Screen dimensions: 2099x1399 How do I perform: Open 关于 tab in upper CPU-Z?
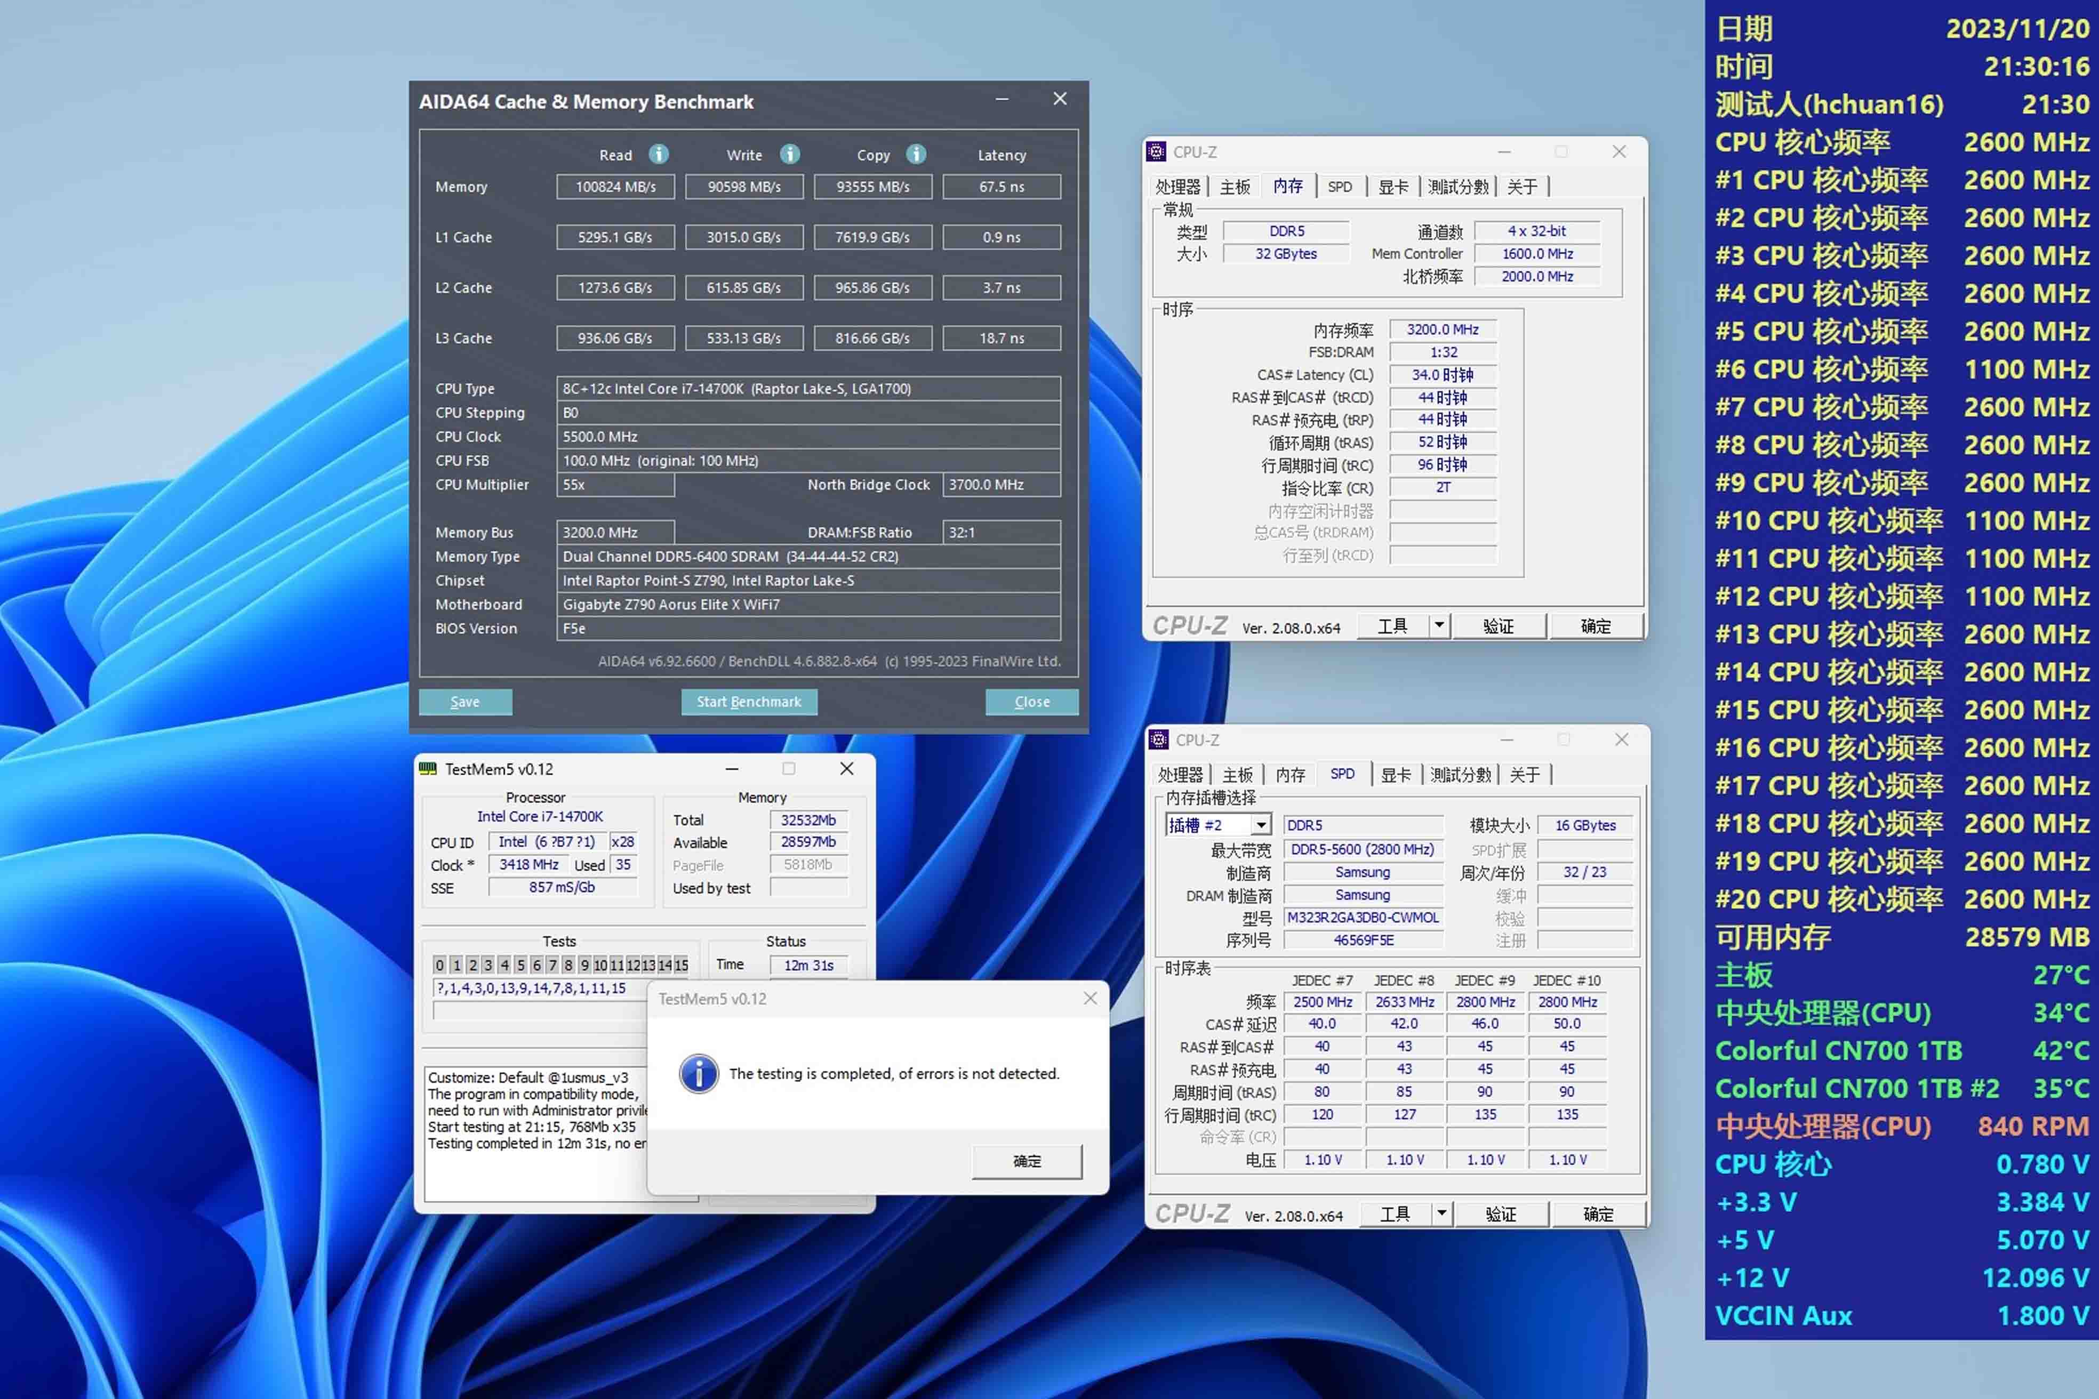coord(1523,187)
